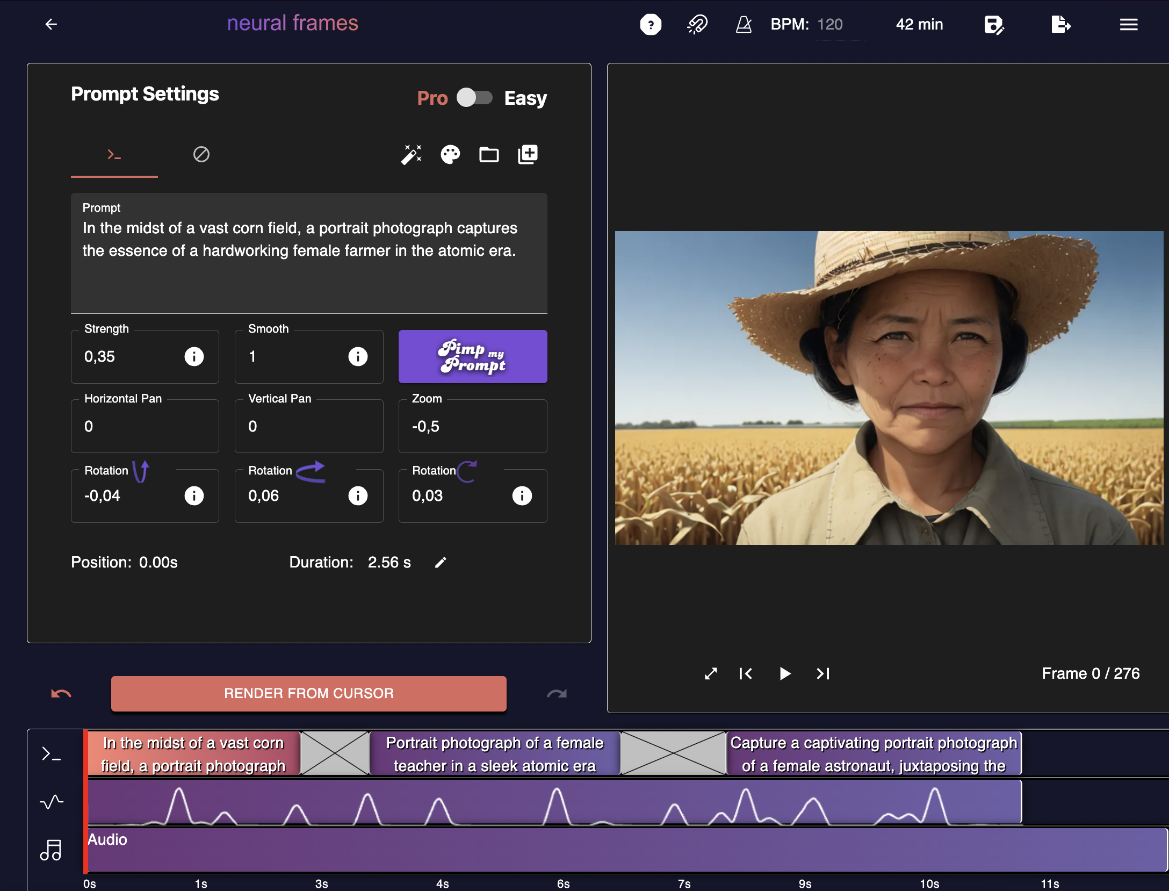Show info for Strength setting

(x=194, y=356)
